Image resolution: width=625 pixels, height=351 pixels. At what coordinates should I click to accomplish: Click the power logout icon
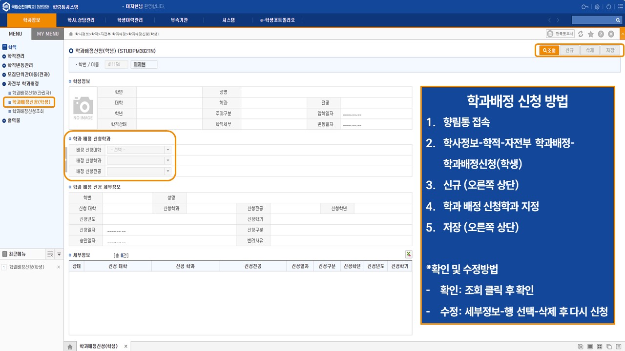(608, 7)
